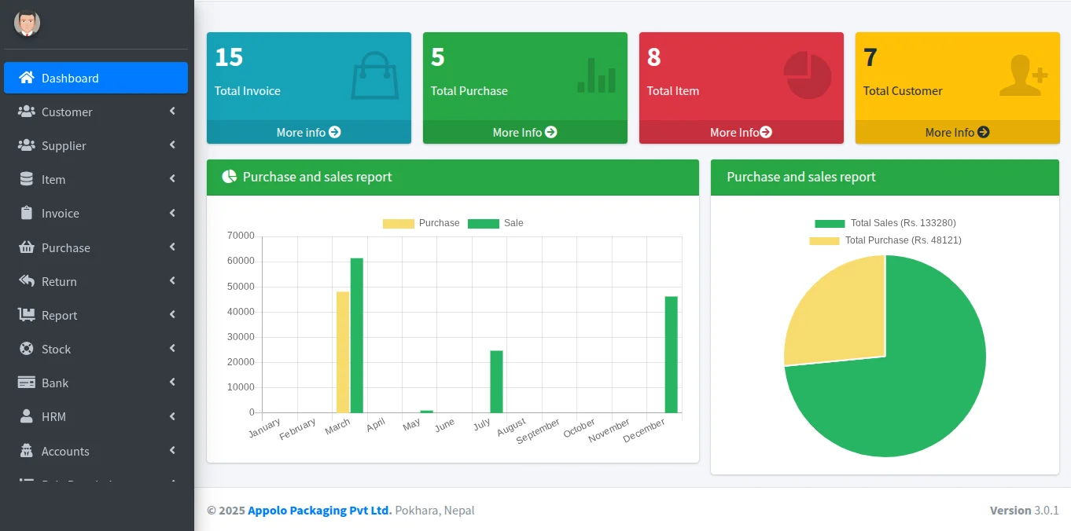Click the user avatar at the sidebar top
1071x531 pixels.
click(x=26, y=23)
